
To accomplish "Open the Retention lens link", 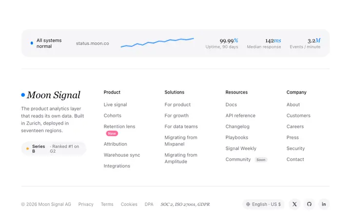I will (119, 127).
